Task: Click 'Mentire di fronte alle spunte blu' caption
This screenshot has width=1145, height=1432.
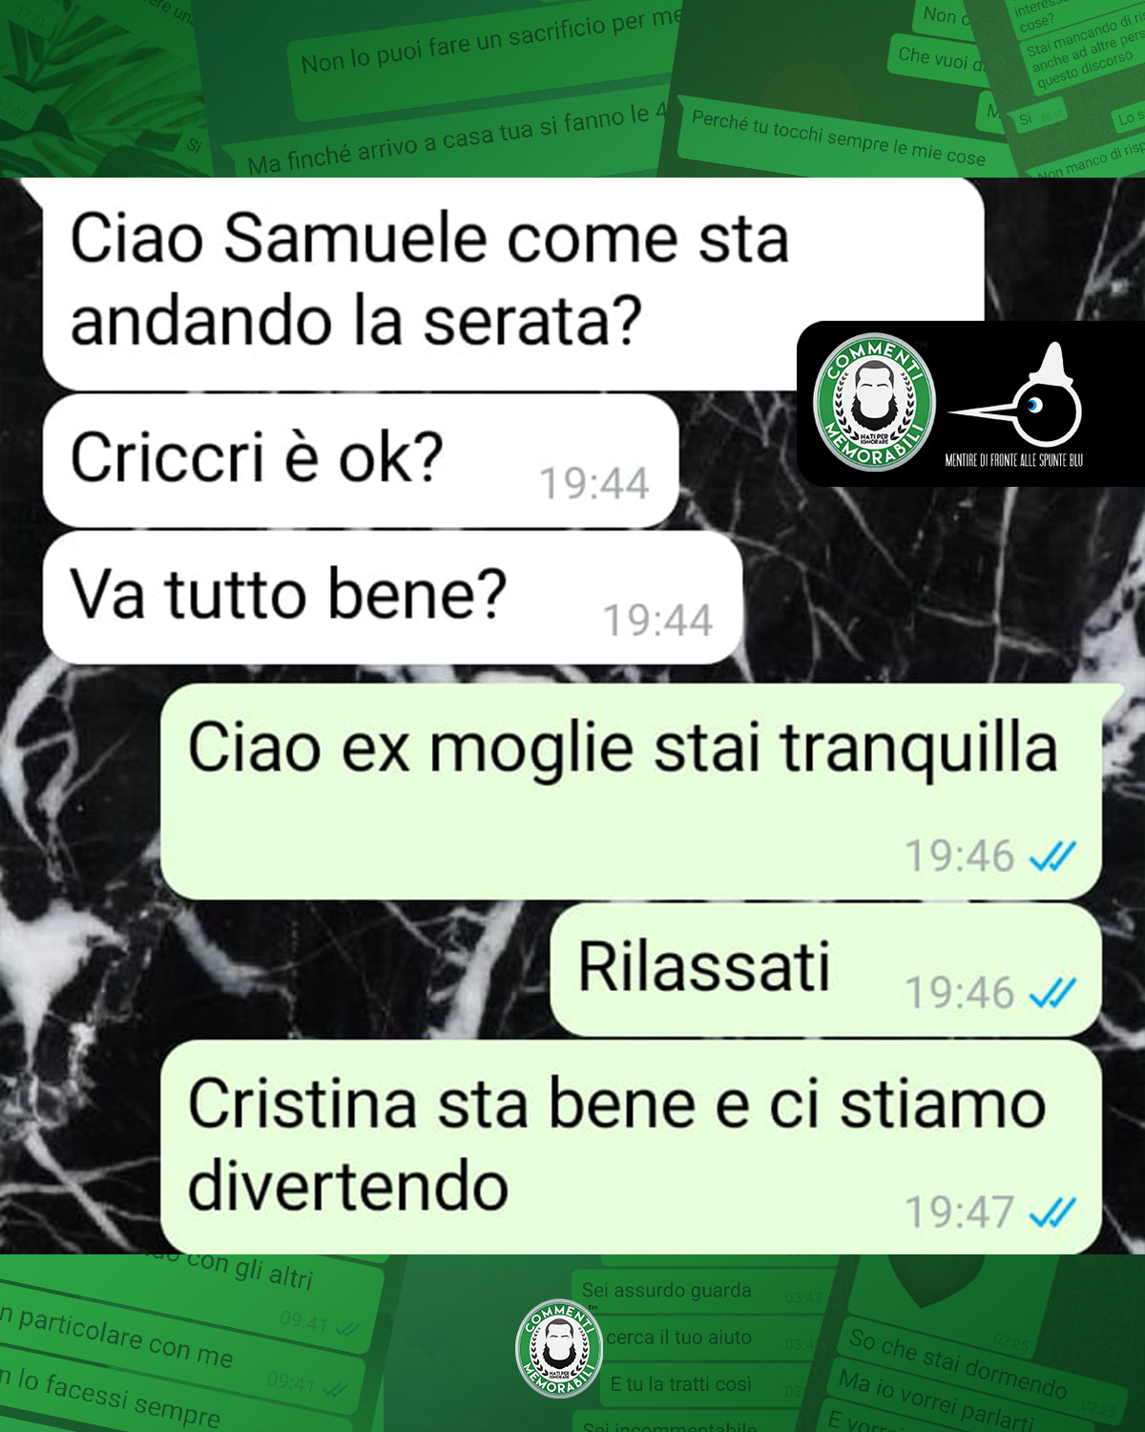Action: click(1013, 460)
